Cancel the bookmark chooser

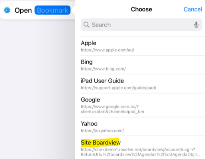pyautogui.click(x=193, y=9)
